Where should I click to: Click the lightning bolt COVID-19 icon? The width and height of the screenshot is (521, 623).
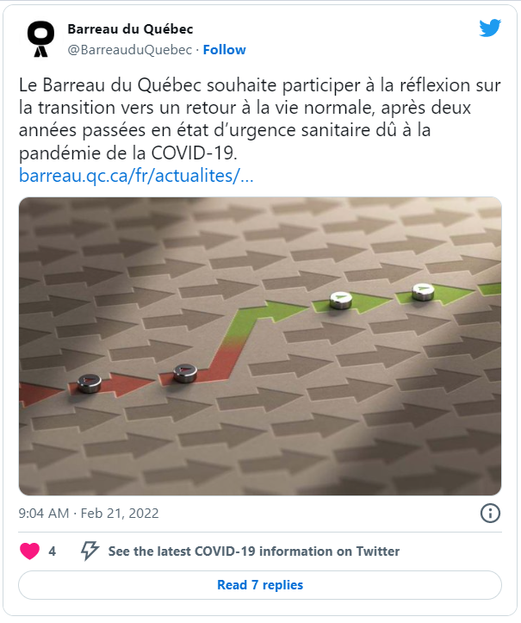90,551
